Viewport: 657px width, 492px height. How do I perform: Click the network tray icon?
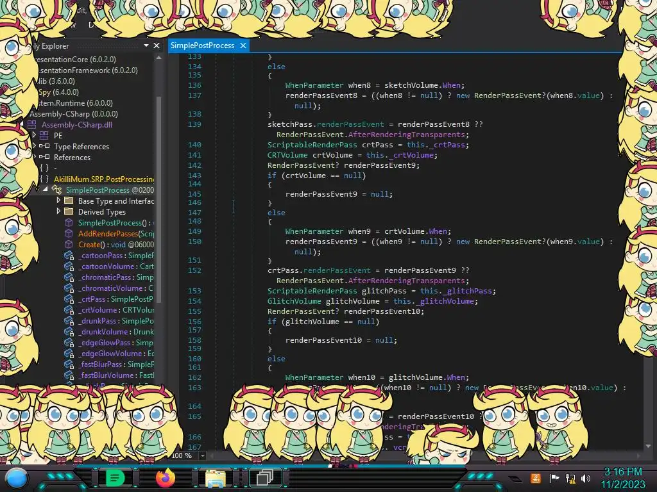click(x=570, y=478)
